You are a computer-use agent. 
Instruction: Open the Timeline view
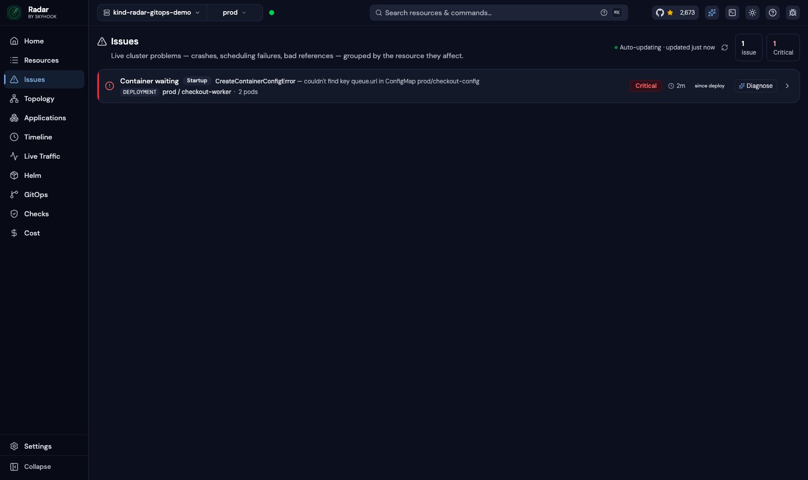pos(44,137)
